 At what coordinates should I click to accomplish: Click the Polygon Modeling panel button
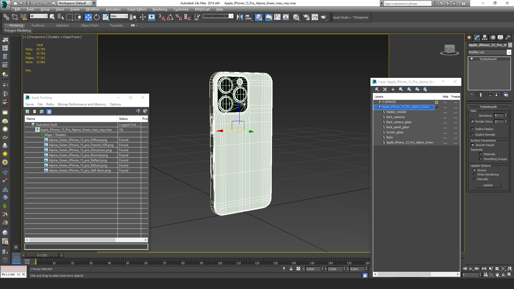(x=18, y=31)
